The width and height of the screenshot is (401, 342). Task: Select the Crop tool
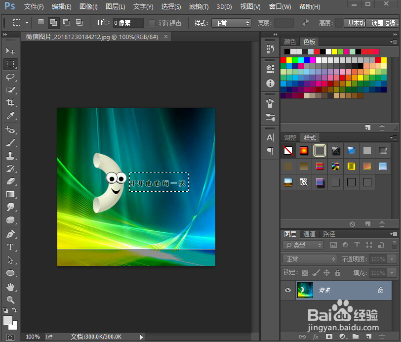[x=10, y=103]
